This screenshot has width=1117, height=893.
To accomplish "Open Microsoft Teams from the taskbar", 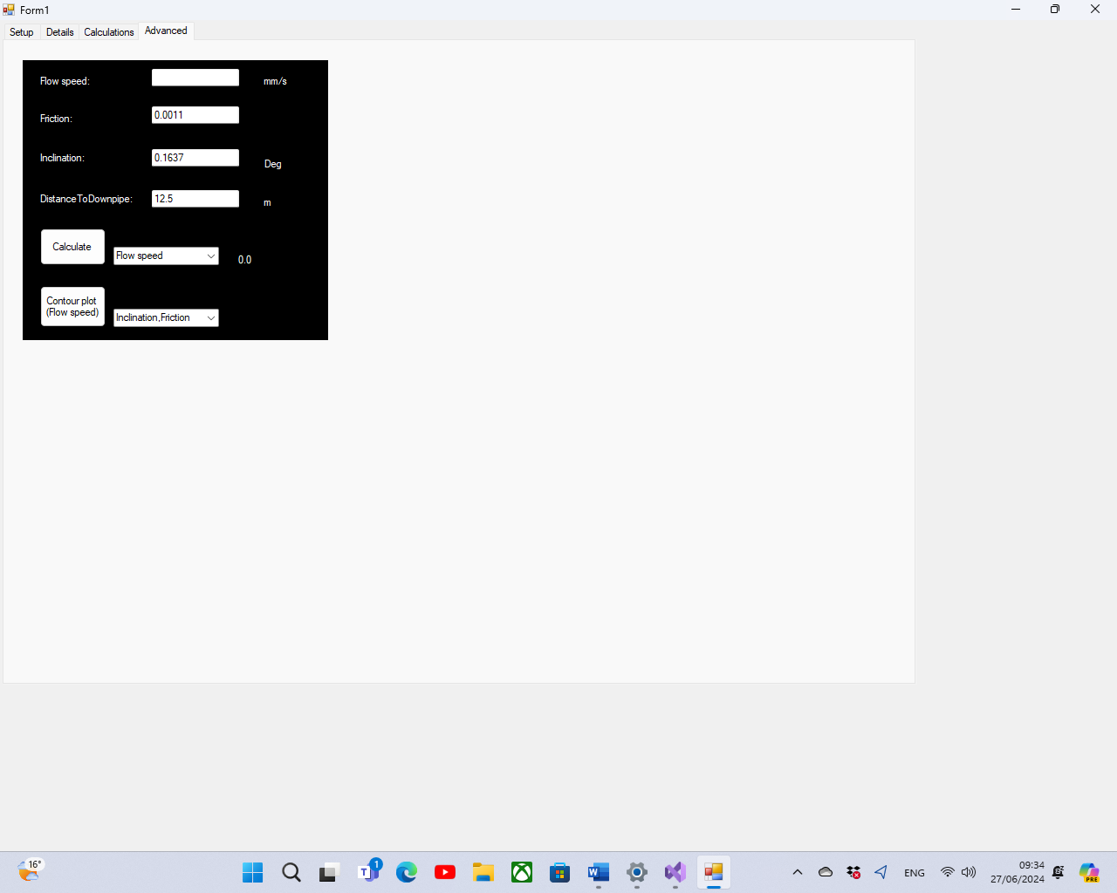I will point(368,872).
